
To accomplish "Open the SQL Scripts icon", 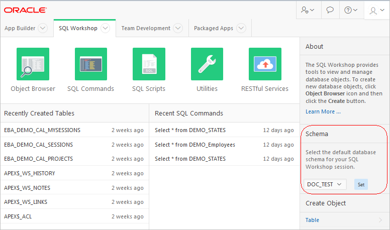I will click(149, 64).
